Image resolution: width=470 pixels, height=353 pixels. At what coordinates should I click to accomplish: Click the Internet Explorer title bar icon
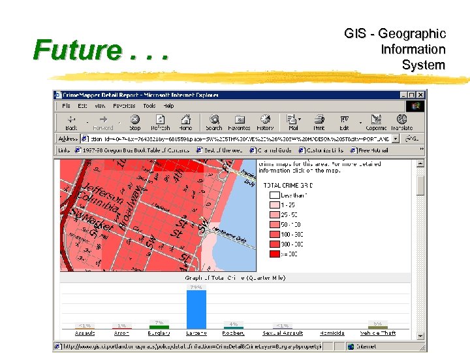point(58,95)
